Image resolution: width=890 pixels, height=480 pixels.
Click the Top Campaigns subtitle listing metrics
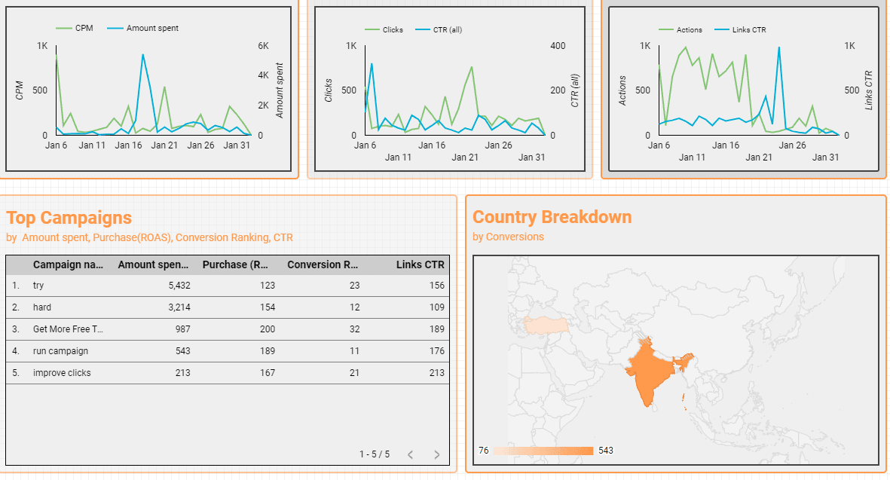click(x=149, y=237)
